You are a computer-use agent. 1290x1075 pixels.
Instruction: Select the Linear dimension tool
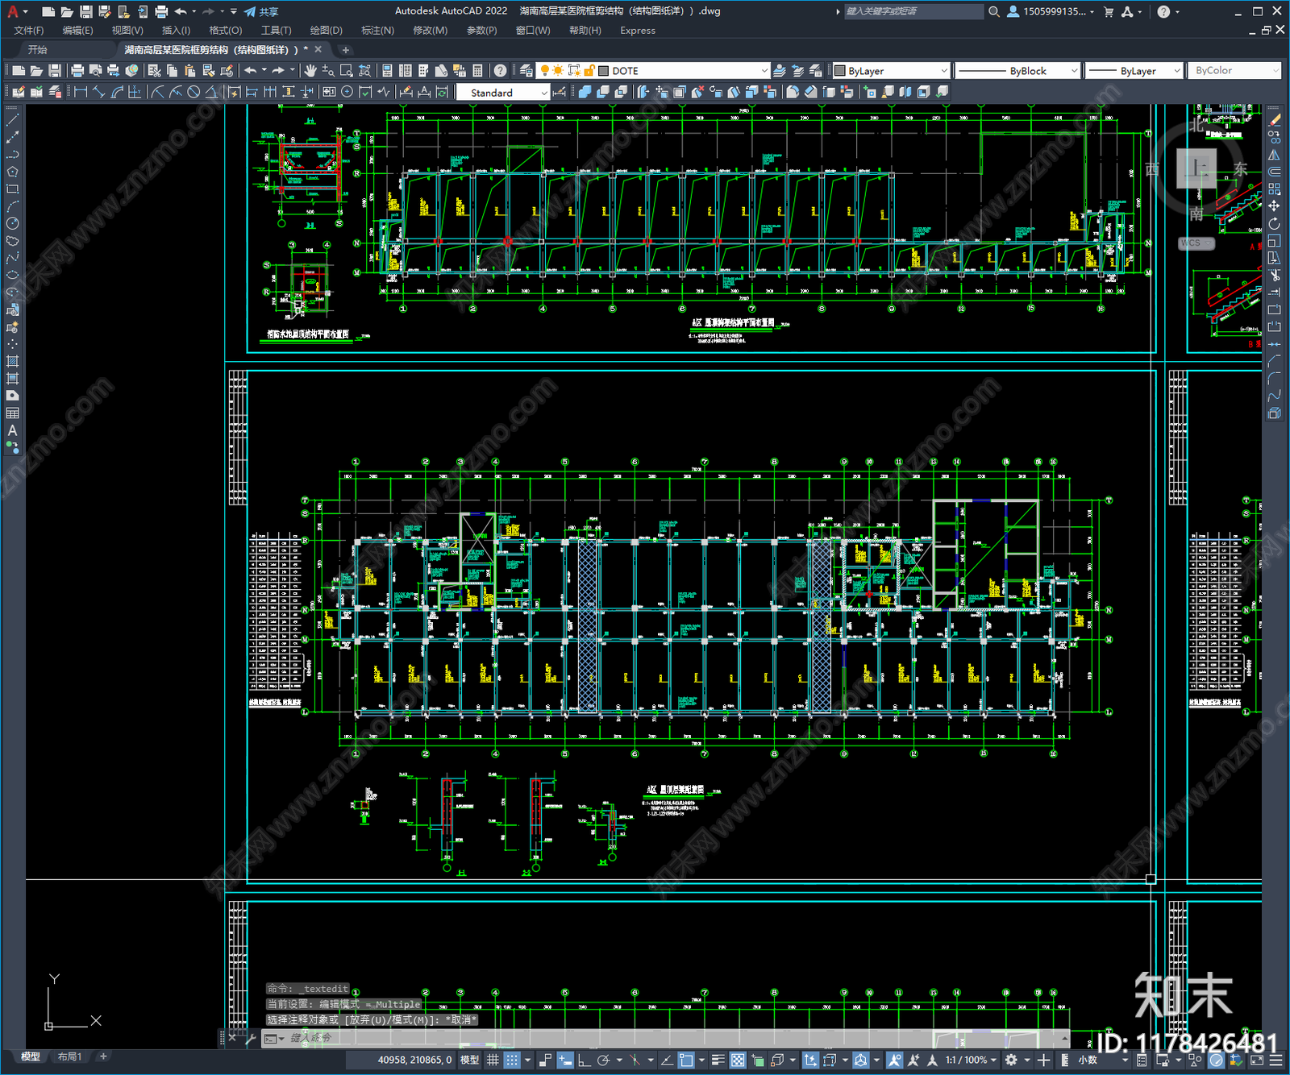[81, 92]
